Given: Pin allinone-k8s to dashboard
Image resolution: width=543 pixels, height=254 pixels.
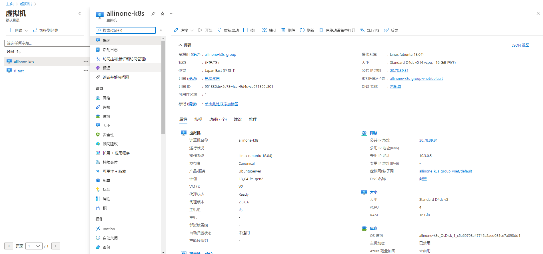Looking at the screenshot, I should tap(153, 13).
